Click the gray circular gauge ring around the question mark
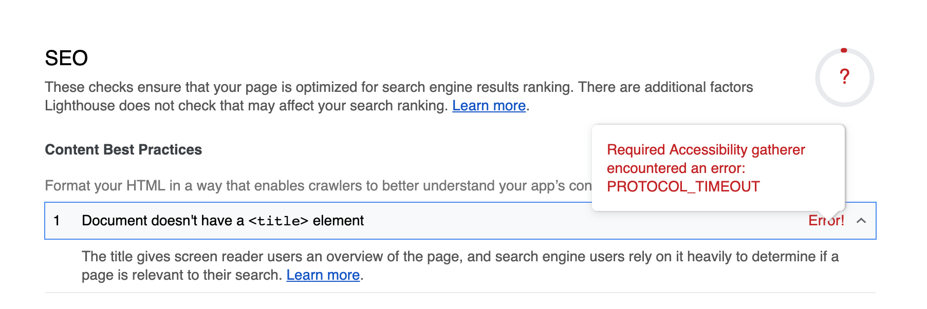 [817, 78]
